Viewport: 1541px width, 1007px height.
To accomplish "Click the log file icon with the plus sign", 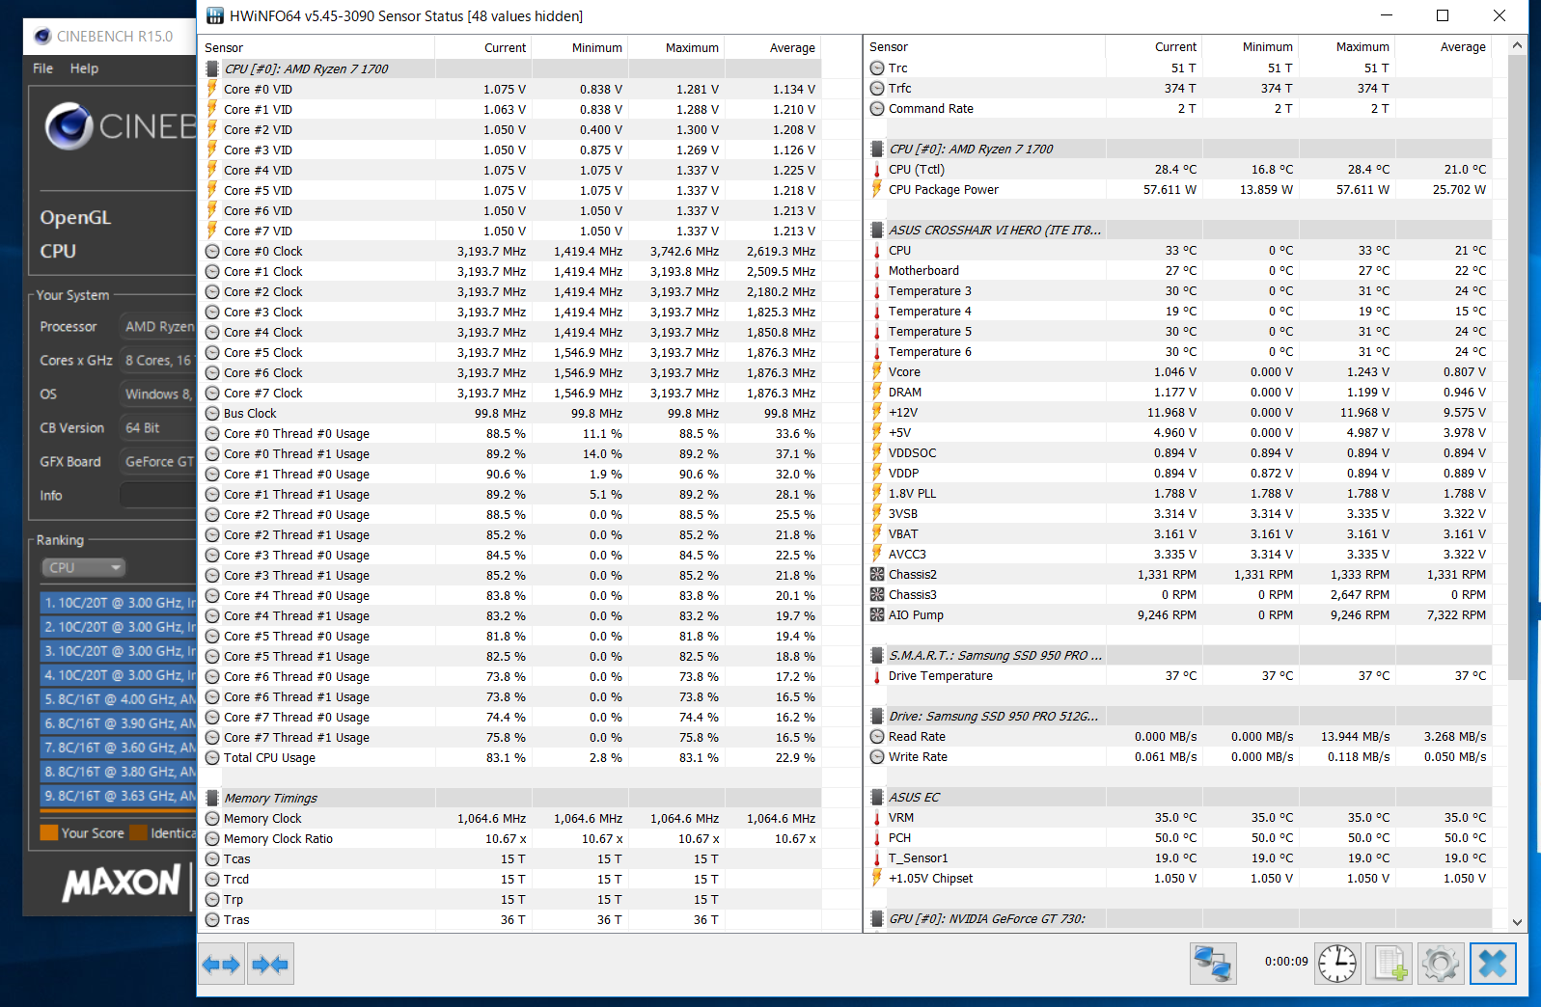I will [x=1390, y=964].
